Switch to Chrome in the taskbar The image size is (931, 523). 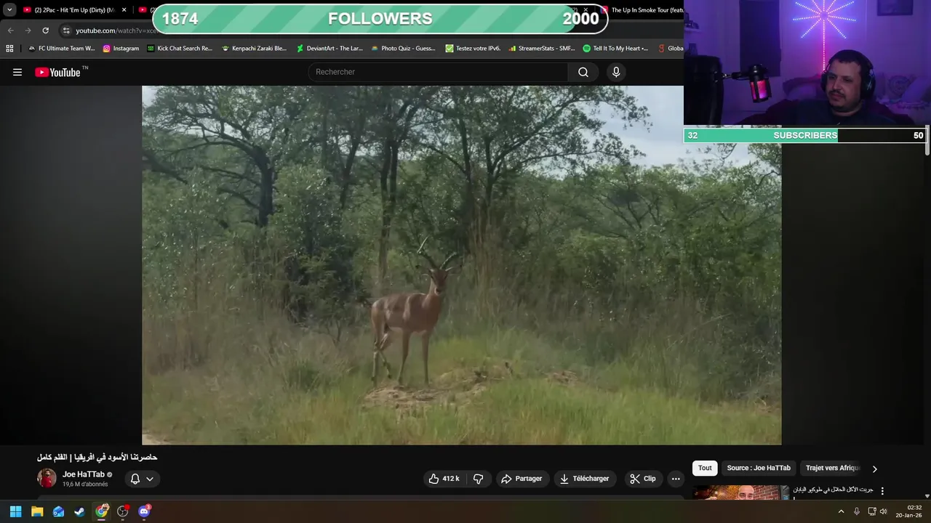(101, 511)
